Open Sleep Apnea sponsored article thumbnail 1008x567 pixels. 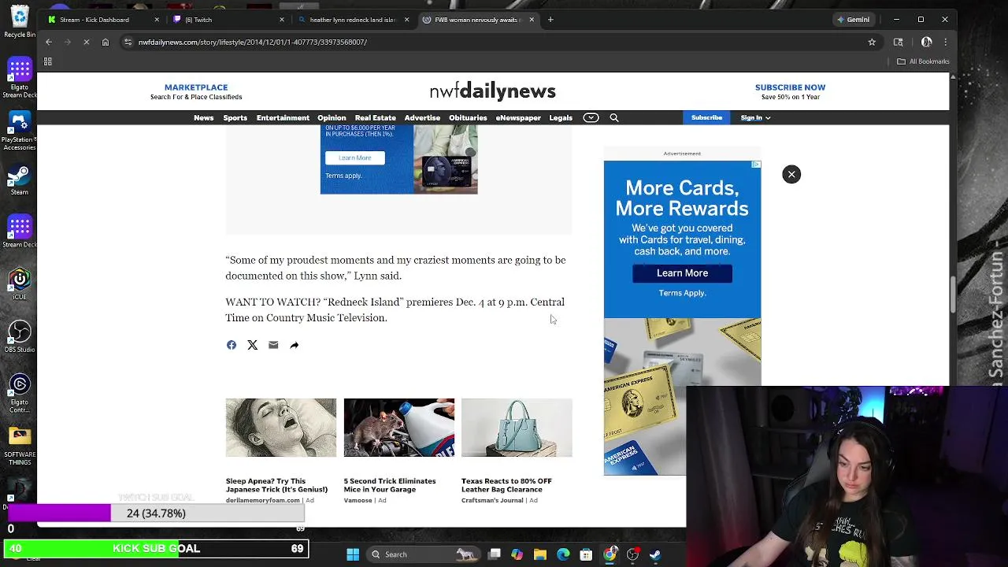point(280,428)
